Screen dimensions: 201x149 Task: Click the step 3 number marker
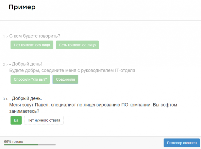[4, 99]
